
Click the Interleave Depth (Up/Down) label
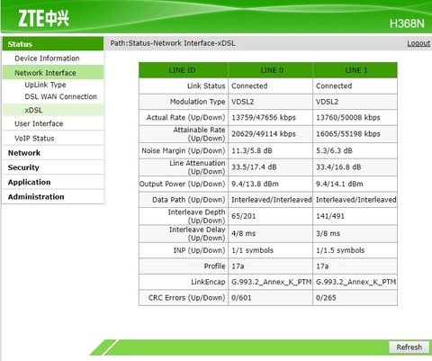[196, 216]
